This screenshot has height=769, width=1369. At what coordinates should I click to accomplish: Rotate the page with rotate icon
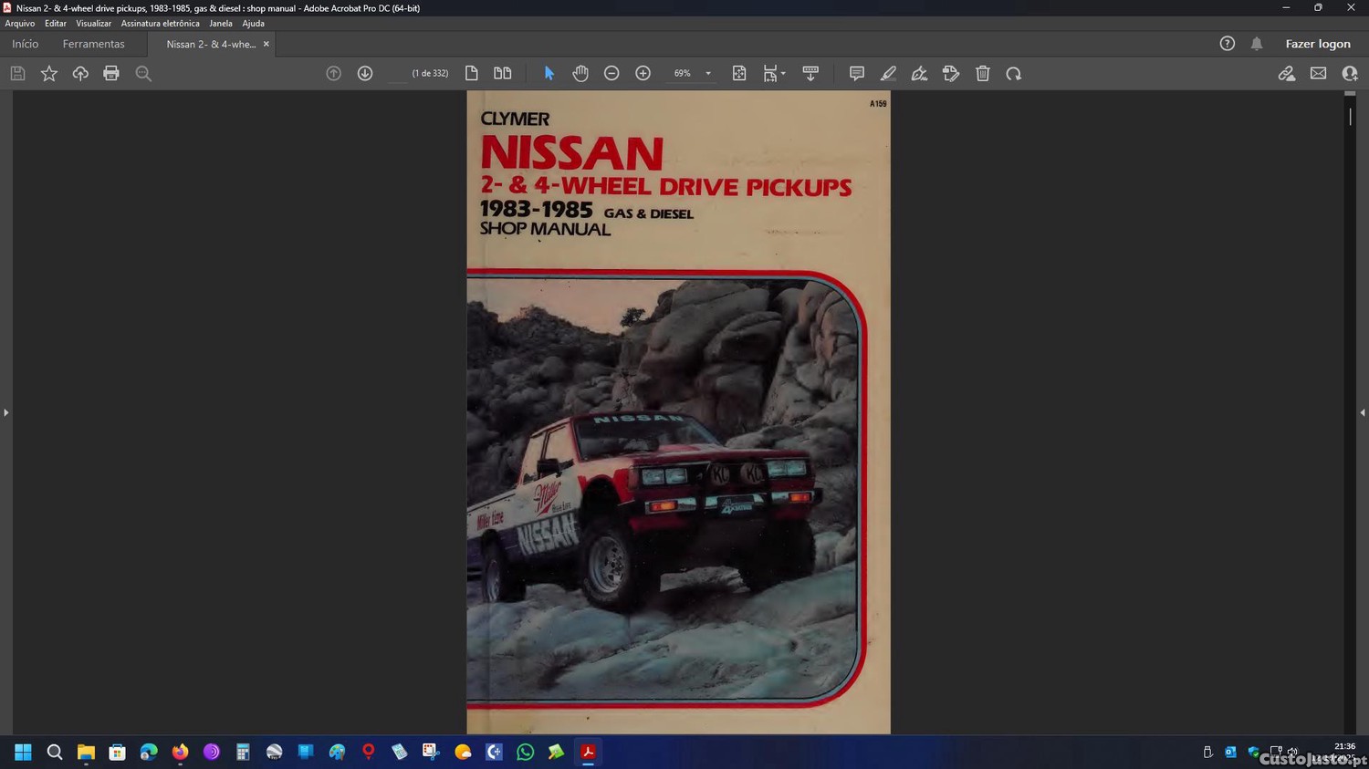1013,73
